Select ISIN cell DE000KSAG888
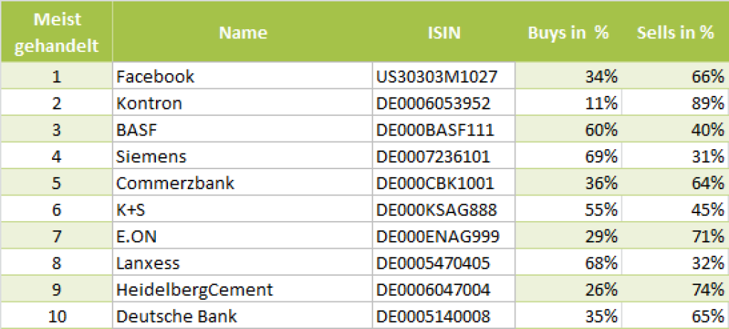The height and width of the screenshot is (329, 729). click(x=434, y=210)
